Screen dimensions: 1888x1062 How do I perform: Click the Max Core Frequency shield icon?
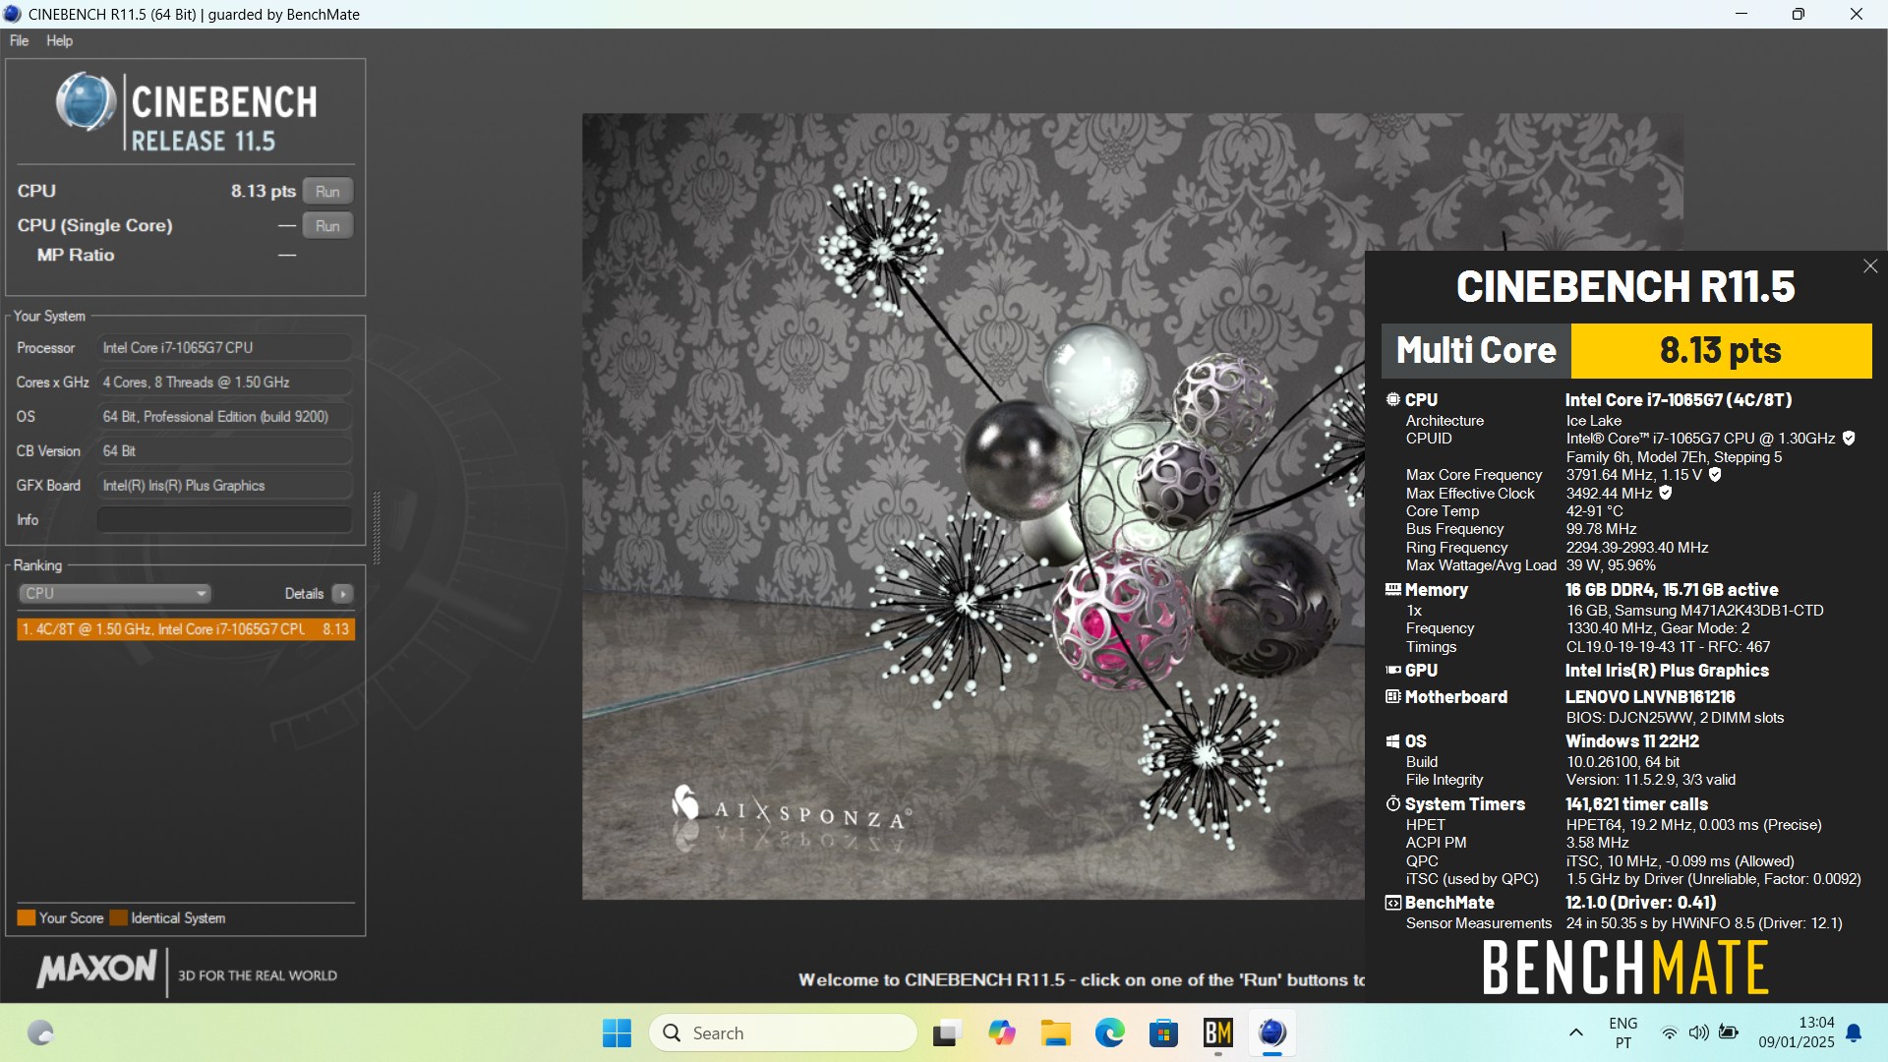[x=1715, y=475]
